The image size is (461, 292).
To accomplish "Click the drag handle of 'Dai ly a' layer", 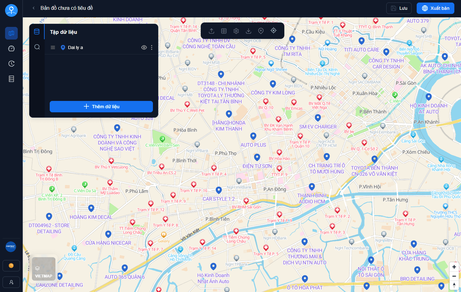I will [x=53, y=47].
